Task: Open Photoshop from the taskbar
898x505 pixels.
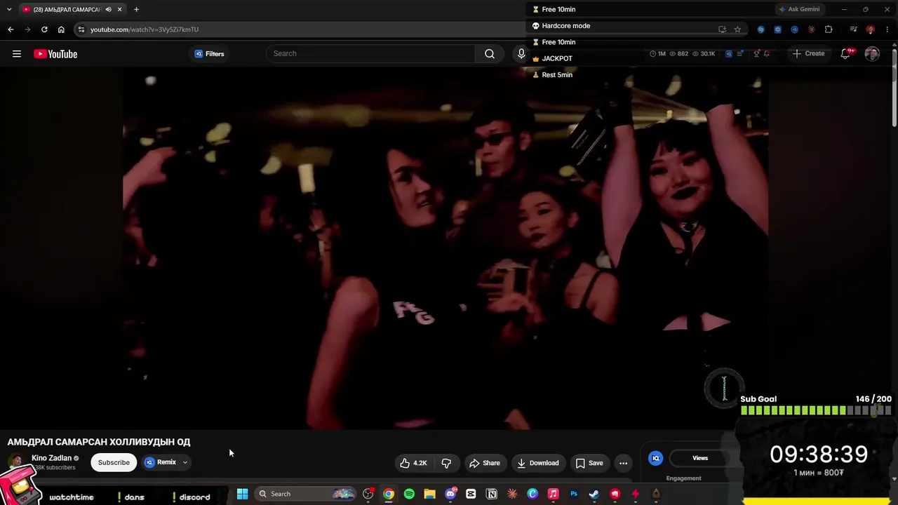Action: pyautogui.click(x=574, y=494)
